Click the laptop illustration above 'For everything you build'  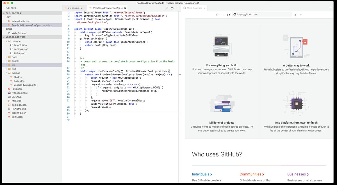222,46
